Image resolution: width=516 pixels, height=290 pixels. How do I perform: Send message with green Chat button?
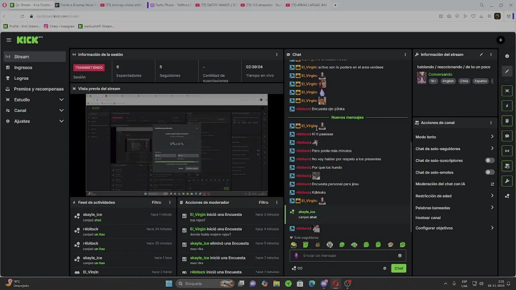click(399, 268)
